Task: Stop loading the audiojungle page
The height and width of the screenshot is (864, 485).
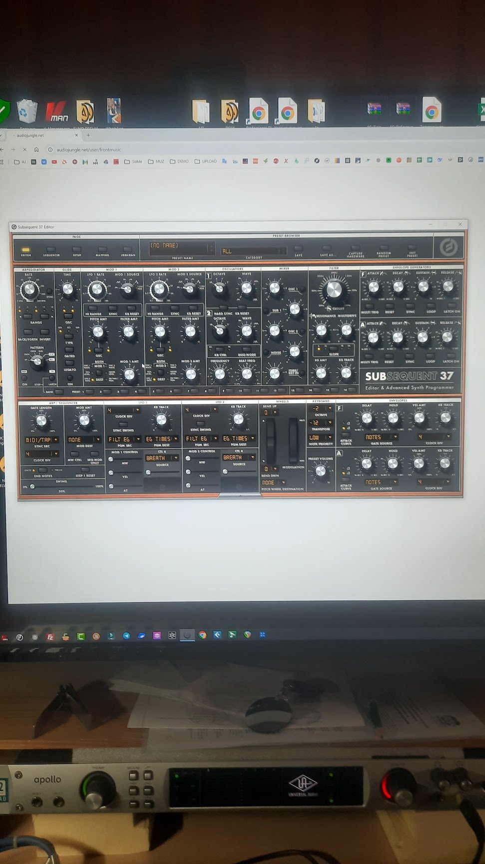Action: [x=24, y=149]
